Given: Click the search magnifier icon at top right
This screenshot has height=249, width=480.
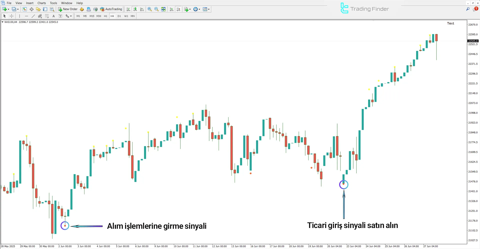Looking at the screenshot, I should click(468, 9).
